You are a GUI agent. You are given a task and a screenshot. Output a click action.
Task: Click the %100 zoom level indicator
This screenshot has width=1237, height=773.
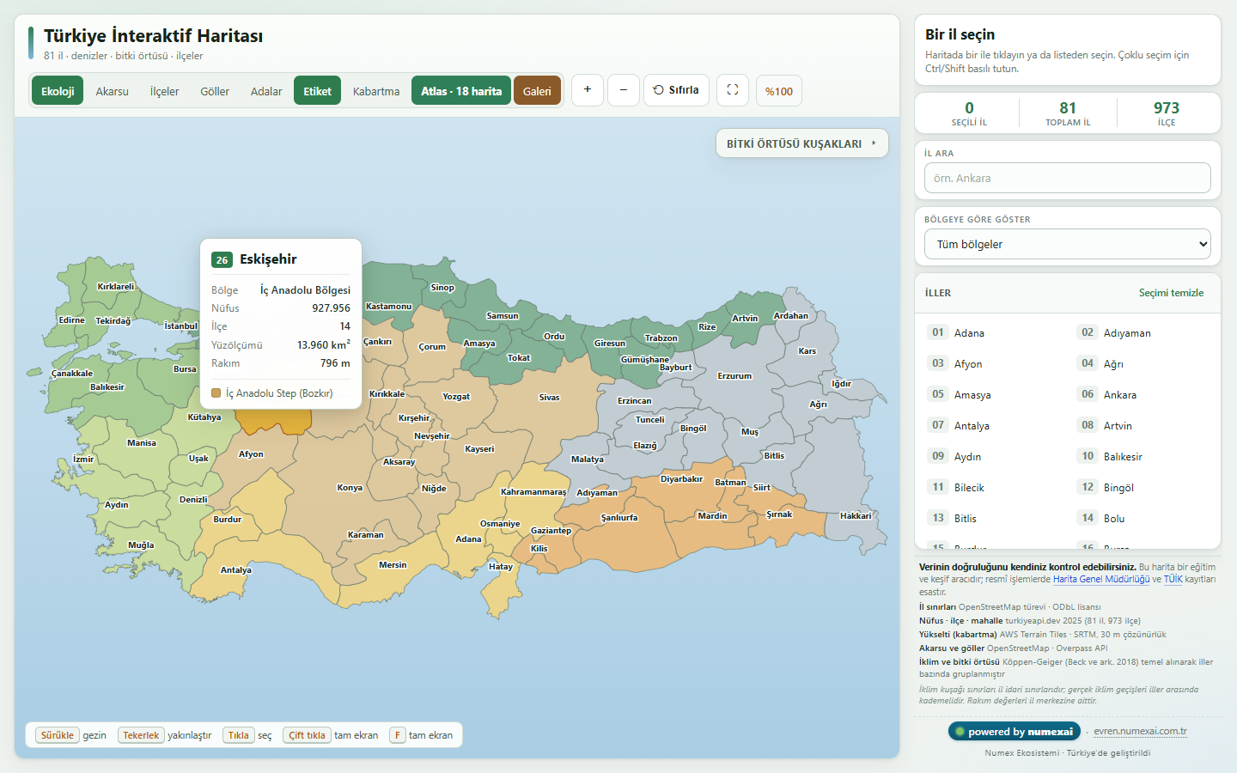coord(779,91)
